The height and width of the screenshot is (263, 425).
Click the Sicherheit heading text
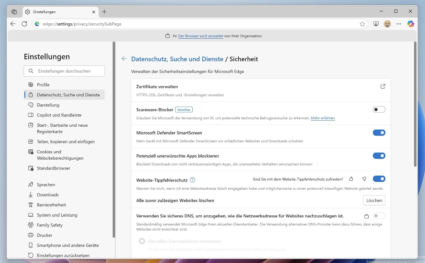pyautogui.click(x=244, y=59)
